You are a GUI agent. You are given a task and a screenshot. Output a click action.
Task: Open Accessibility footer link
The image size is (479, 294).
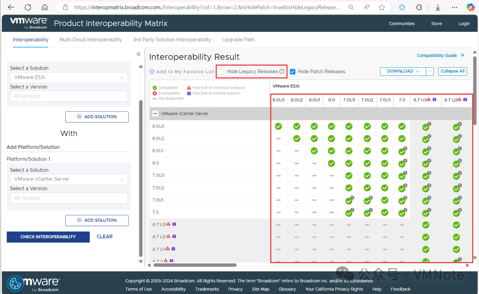[173, 289]
